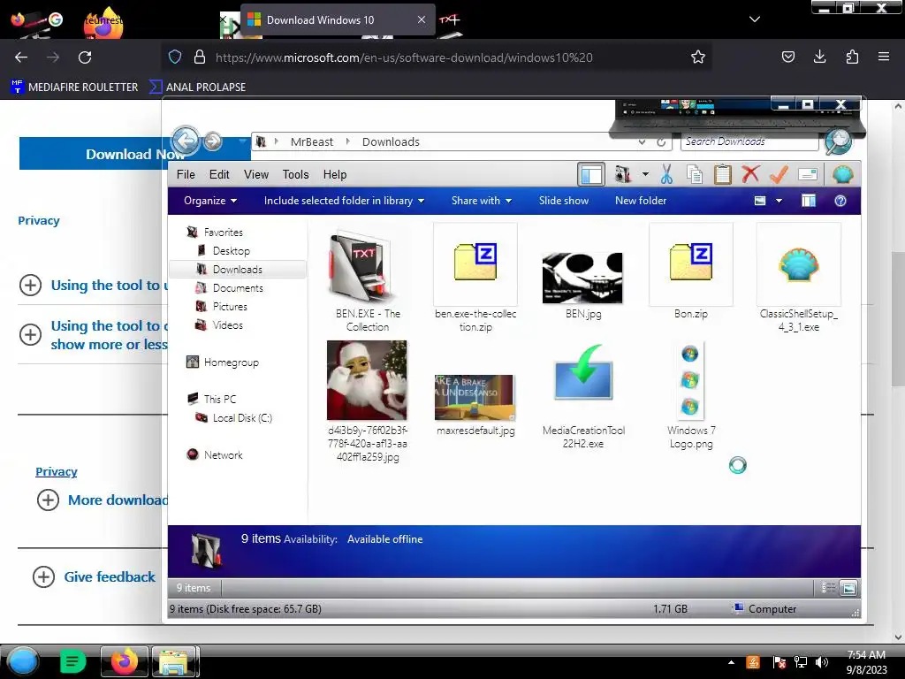Create a New folder
The height and width of the screenshot is (679, 905).
coord(641,201)
